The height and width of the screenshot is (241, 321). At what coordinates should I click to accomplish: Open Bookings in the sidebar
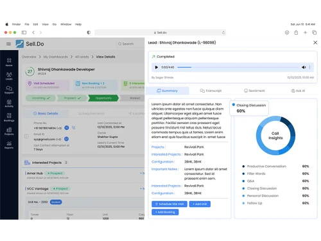coord(9,118)
